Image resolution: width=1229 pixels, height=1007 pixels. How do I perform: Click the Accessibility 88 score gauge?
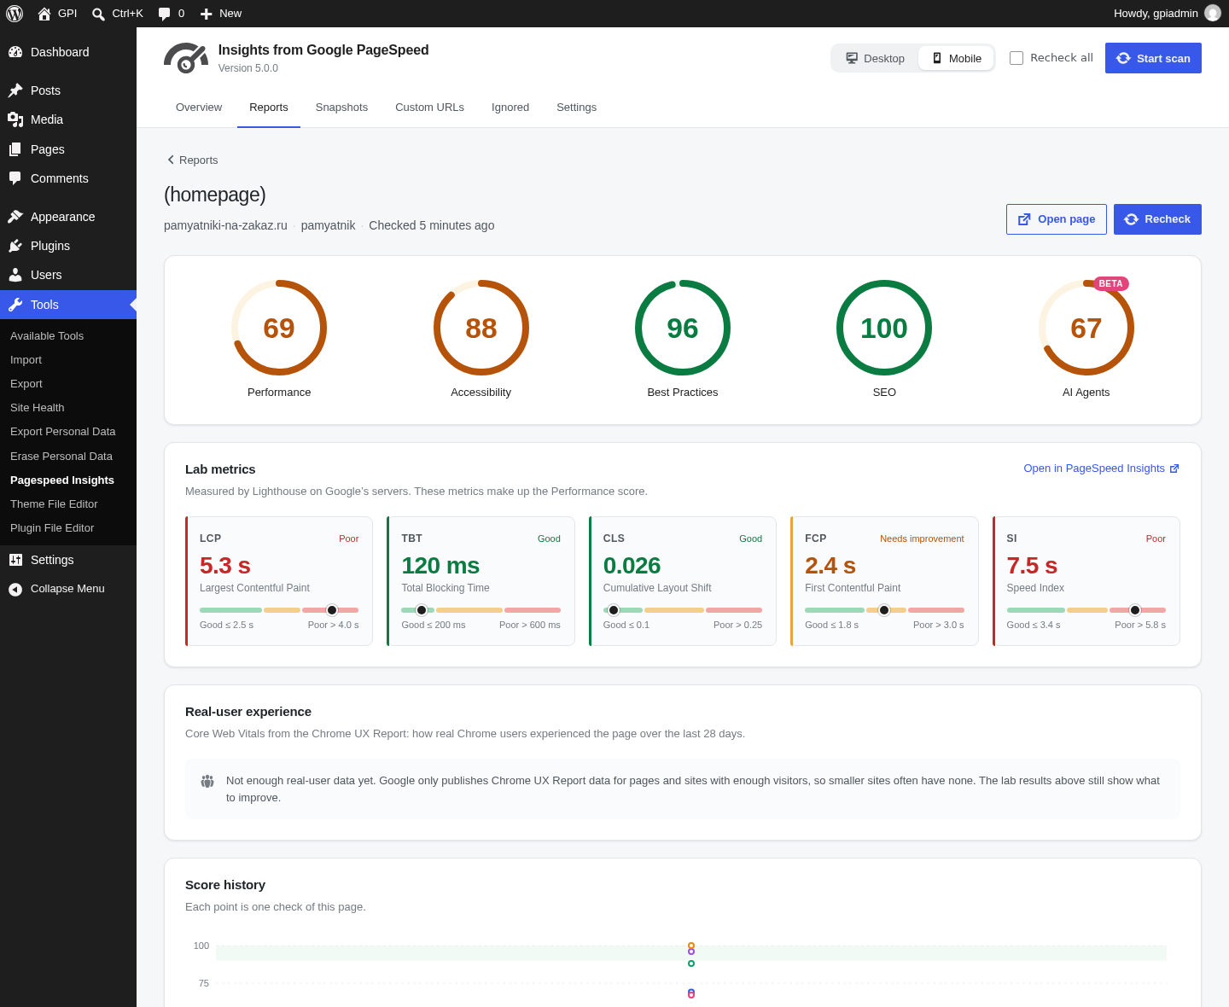click(481, 328)
